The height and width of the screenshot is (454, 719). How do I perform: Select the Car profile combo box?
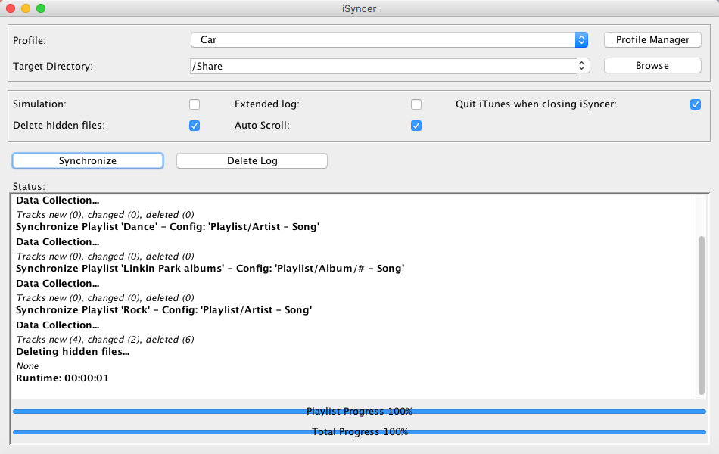[x=389, y=40]
